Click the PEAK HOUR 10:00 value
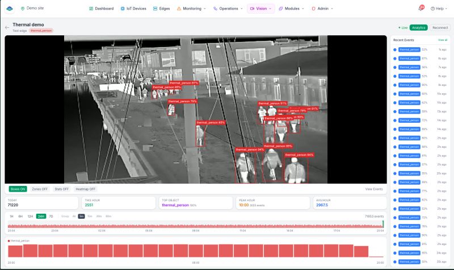The width and height of the screenshot is (454, 270). 244,205
